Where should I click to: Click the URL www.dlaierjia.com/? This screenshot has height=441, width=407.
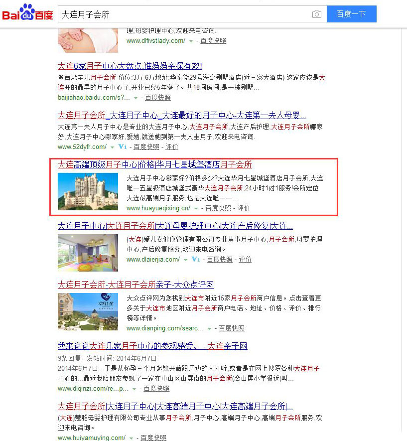point(153,259)
